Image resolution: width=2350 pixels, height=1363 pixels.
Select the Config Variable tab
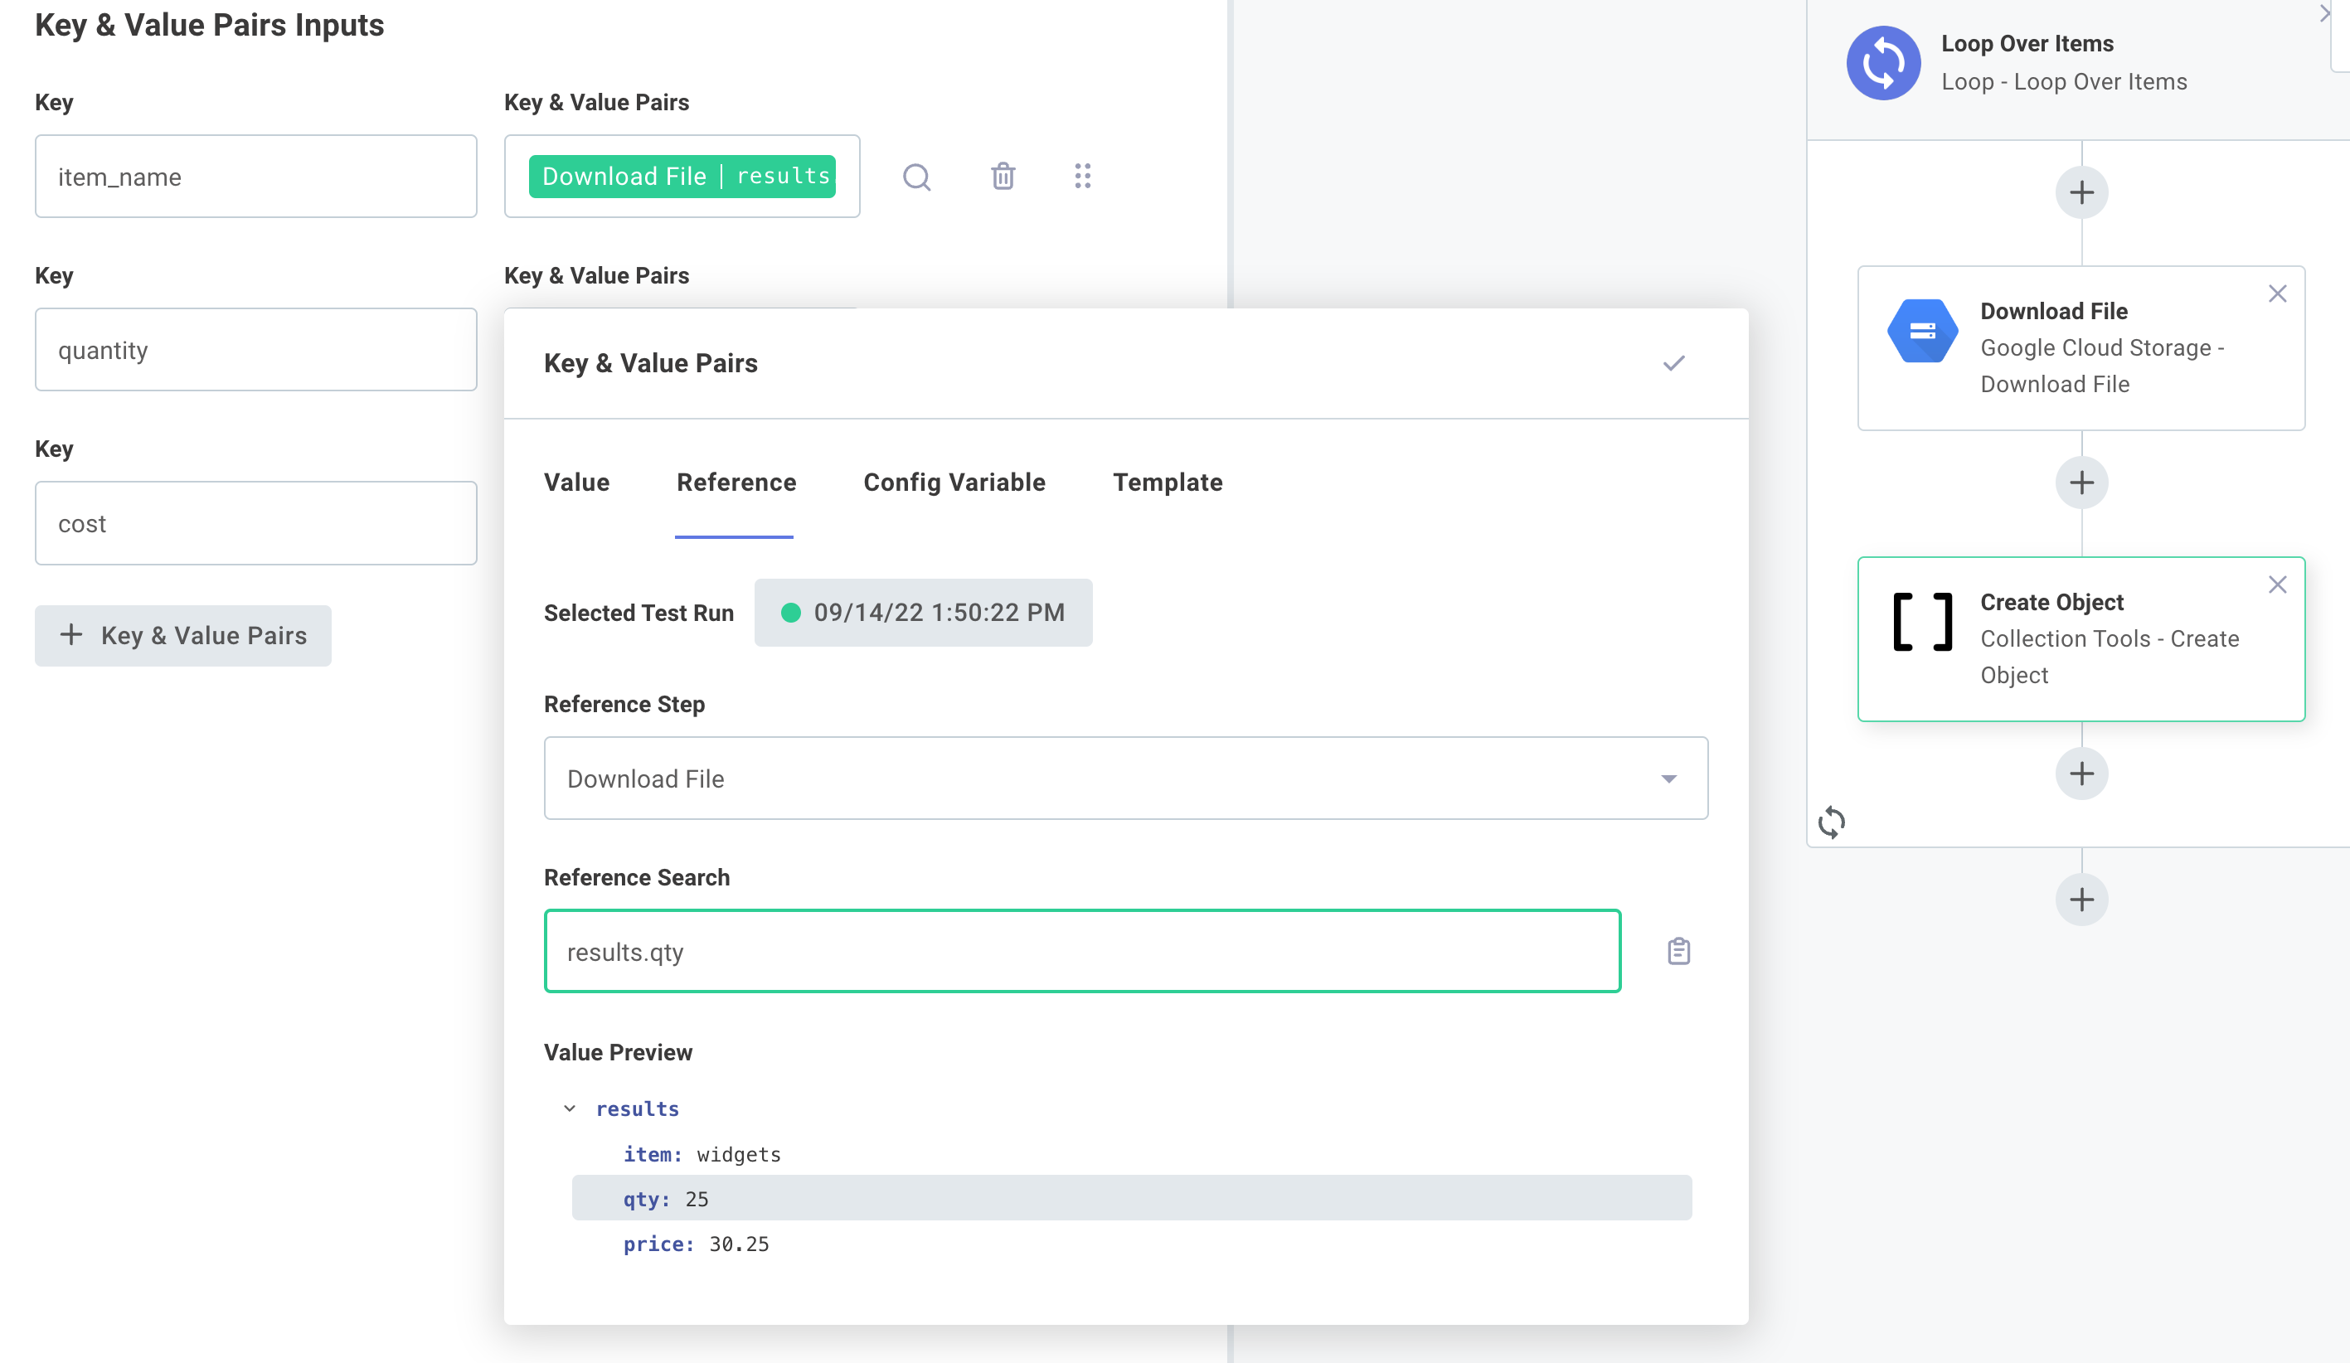click(x=954, y=482)
